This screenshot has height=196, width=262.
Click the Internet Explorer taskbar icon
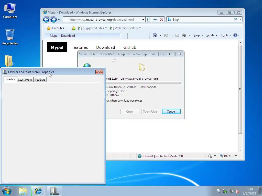coord(38,191)
